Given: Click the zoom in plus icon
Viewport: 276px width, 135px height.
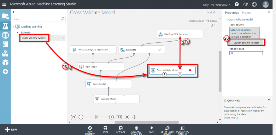Looking at the screenshot, I should [111, 117].
